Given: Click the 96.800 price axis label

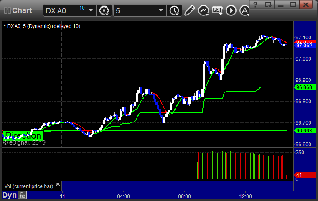Looking at the screenshot, I should [x=303, y=102].
